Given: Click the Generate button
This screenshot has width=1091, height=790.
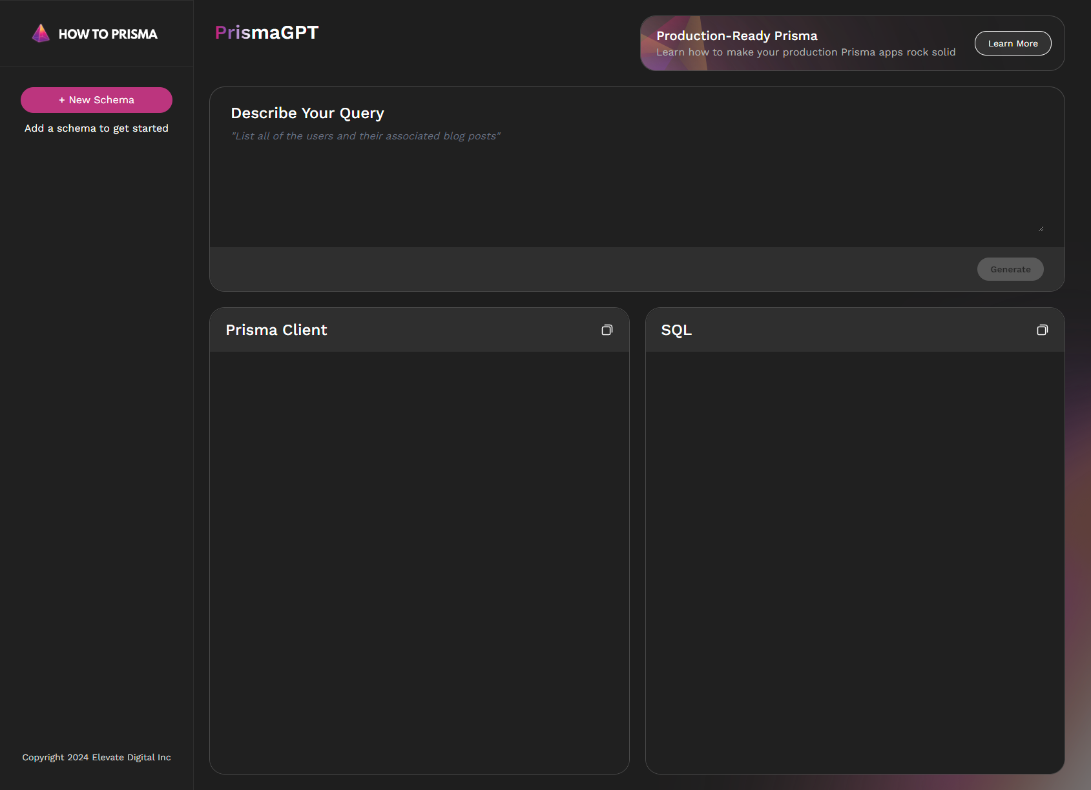Looking at the screenshot, I should tap(1010, 269).
